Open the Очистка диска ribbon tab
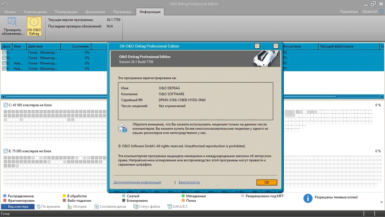Screen dimensions: 385x217 pos(35,12)
